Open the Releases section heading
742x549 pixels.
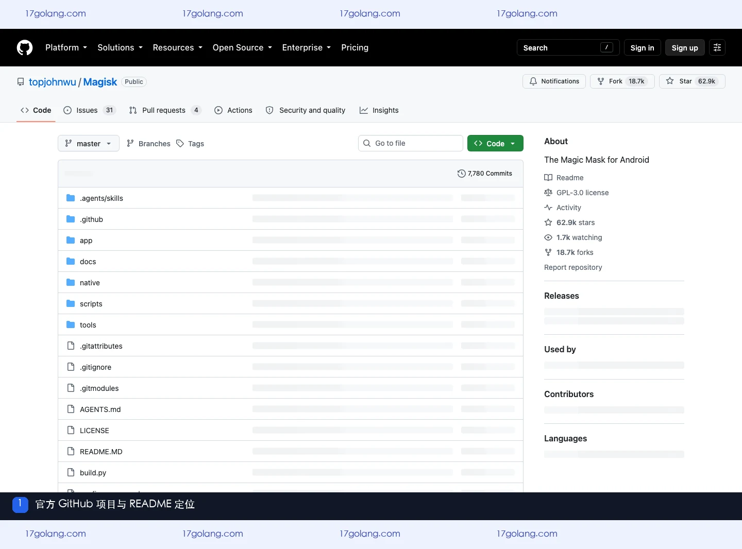[562, 296]
